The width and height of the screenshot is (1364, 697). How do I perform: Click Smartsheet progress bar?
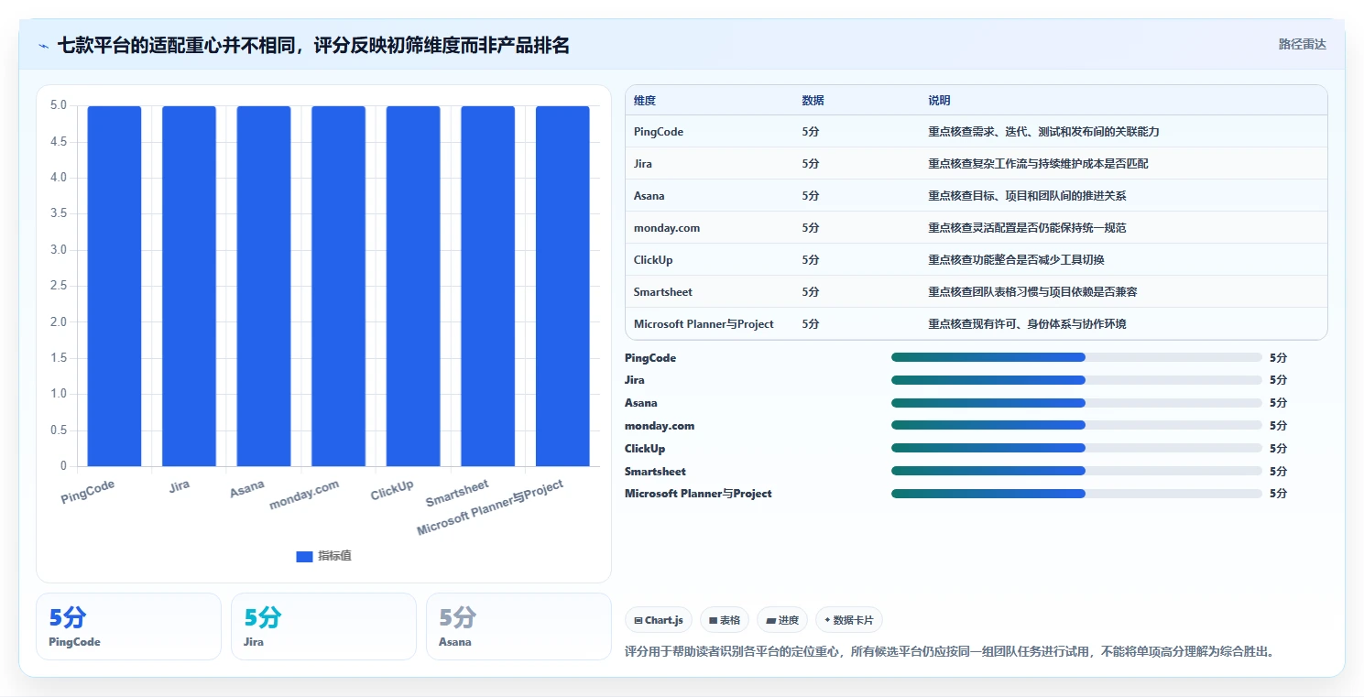(1076, 471)
